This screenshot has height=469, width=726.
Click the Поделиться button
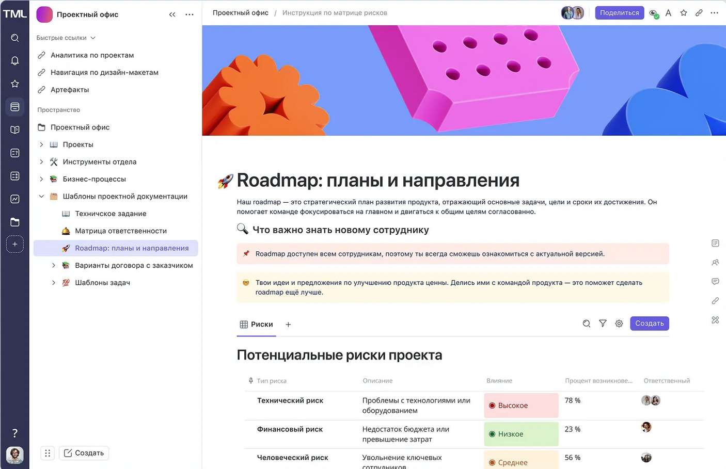tap(619, 13)
